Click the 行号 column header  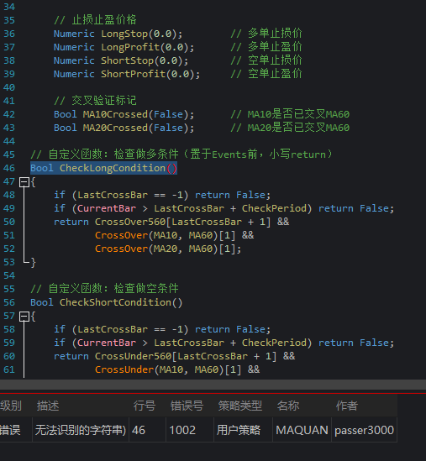click(x=145, y=406)
